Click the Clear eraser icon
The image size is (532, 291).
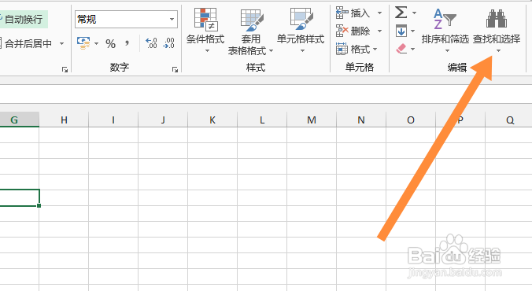point(401,49)
